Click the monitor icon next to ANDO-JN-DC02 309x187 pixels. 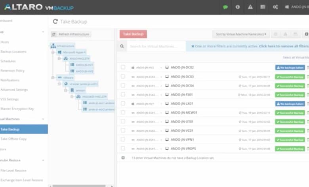pyautogui.click(x=167, y=68)
